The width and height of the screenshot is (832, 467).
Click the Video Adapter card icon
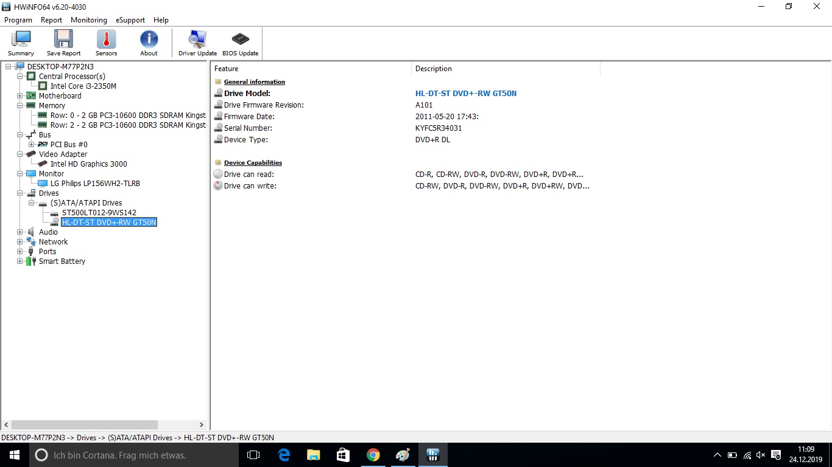pos(31,154)
